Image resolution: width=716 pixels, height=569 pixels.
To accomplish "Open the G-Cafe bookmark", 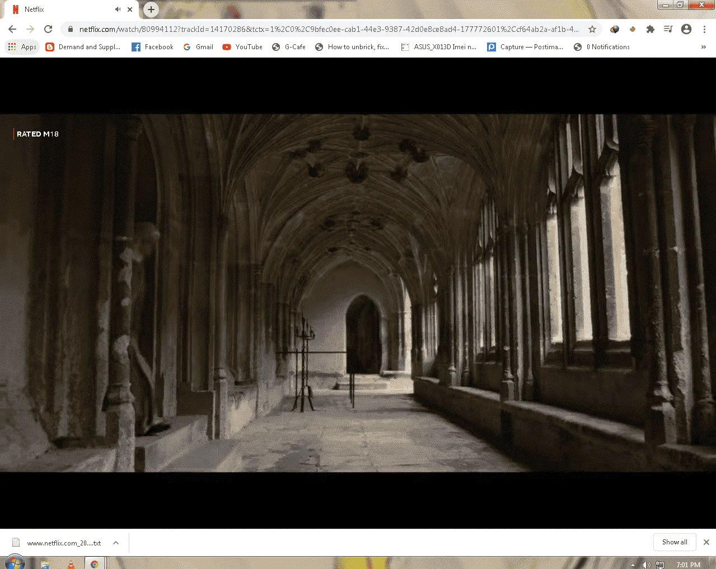I will pyautogui.click(x=289, y=47).
